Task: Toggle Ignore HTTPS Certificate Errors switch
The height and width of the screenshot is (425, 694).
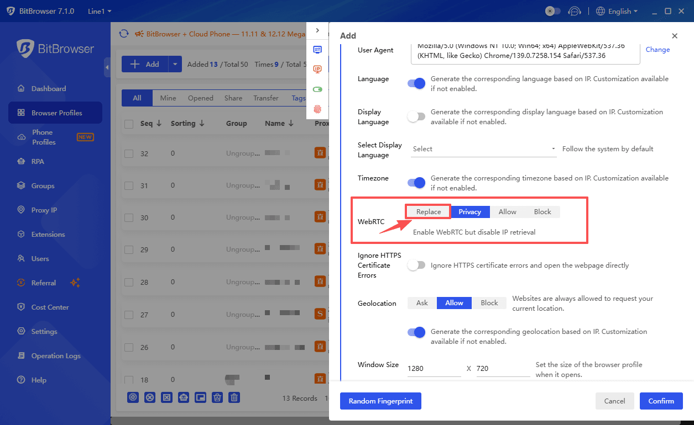Action: point(416,265)
